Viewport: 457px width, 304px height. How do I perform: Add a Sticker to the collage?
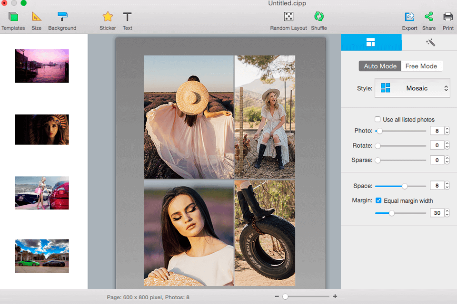pyautogui.click(x=108, y=19)
